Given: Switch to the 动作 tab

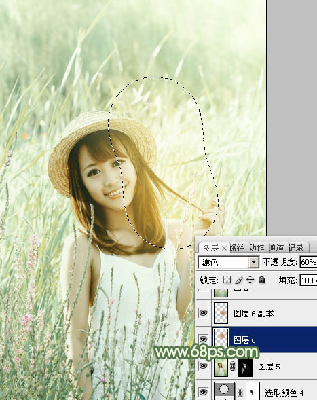Looking at the screenshot, I should (257, 248).
